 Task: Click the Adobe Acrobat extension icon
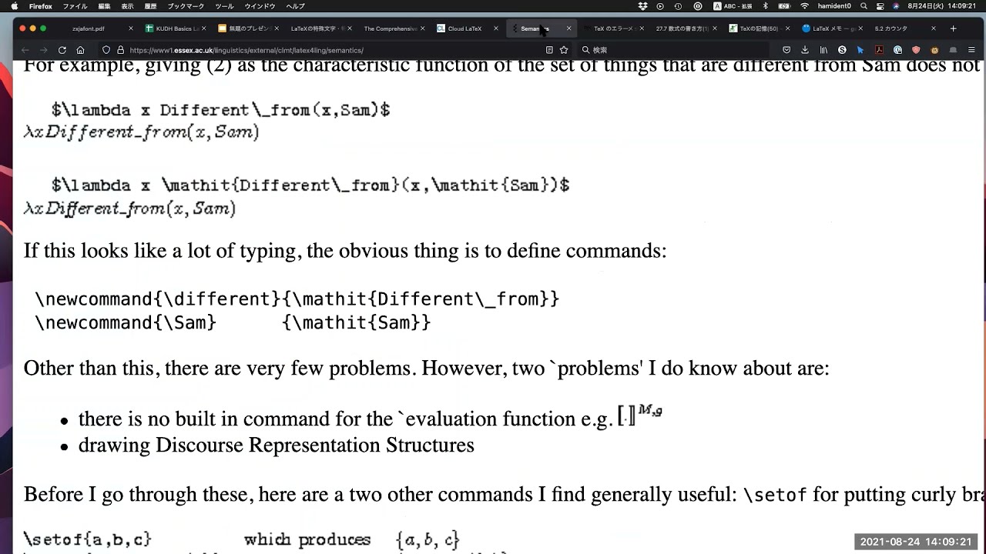879,50
